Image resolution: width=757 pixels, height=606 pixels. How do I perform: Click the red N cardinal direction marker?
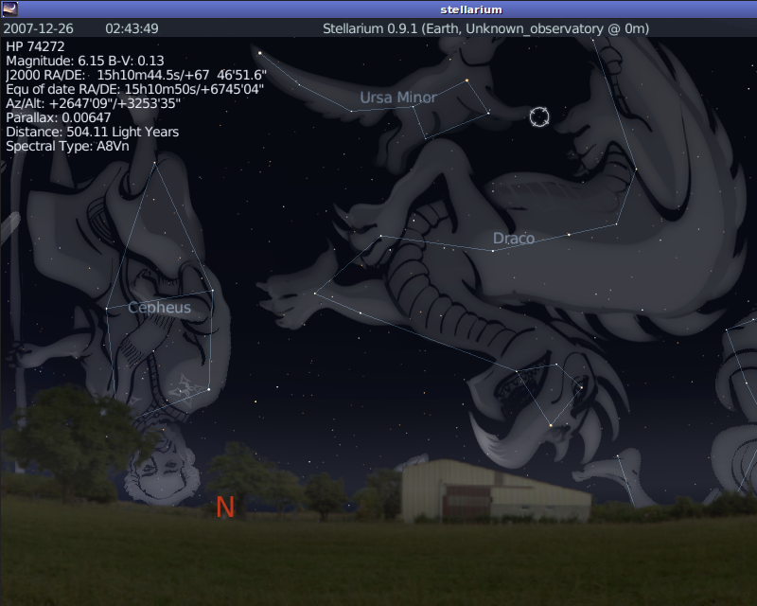tap(225, 507)
